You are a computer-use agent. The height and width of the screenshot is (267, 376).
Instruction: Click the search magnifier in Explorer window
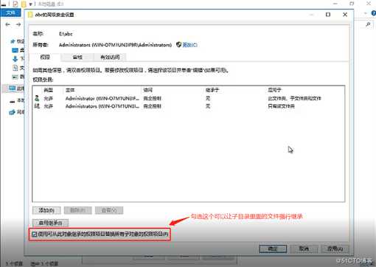click(368, 24)
